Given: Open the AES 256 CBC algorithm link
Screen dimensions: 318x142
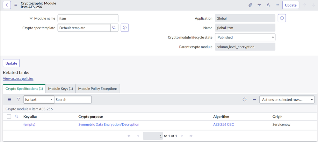Looking at the screenshot, I should coord(223,124).
